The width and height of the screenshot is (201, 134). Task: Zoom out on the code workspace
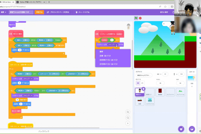coord(128,118)
